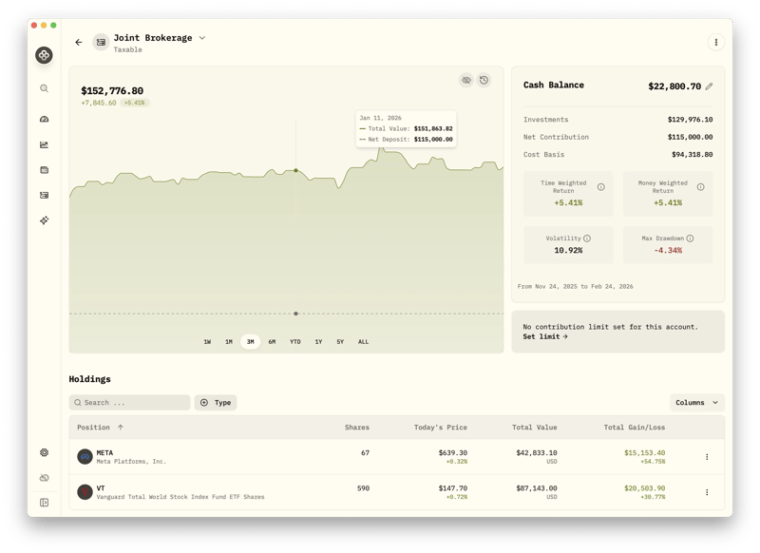Screen dimensions: 760x553
Task: Open the three-dot menu for META
Action: [707, 454]
